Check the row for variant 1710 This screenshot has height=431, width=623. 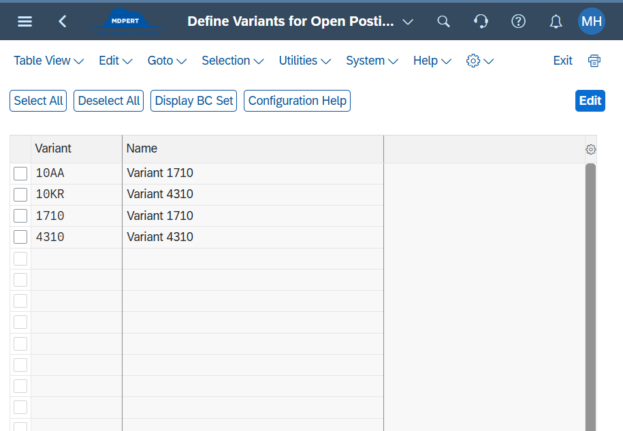point(20,216)
